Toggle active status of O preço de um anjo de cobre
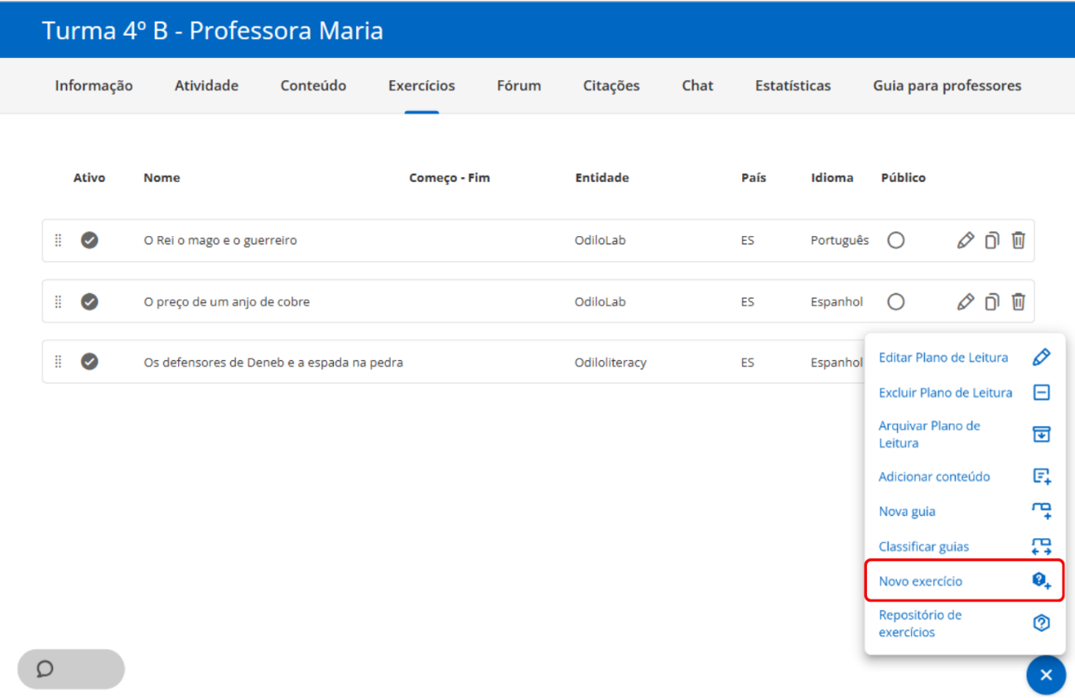Screen dimensions: 1075x698 point(89,302)
